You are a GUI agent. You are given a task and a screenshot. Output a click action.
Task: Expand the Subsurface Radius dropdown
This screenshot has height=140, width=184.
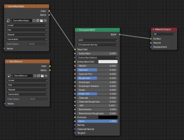(97, 57)
